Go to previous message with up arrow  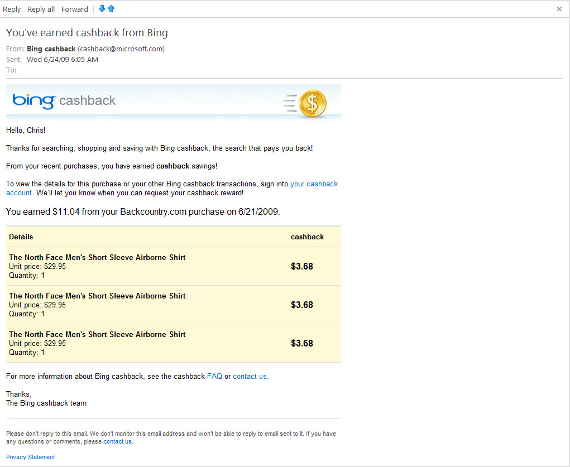[111, 9]
